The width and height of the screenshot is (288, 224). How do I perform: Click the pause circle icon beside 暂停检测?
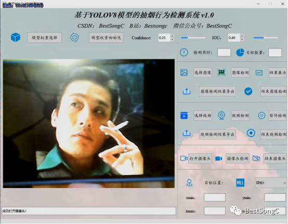(261, 116)
